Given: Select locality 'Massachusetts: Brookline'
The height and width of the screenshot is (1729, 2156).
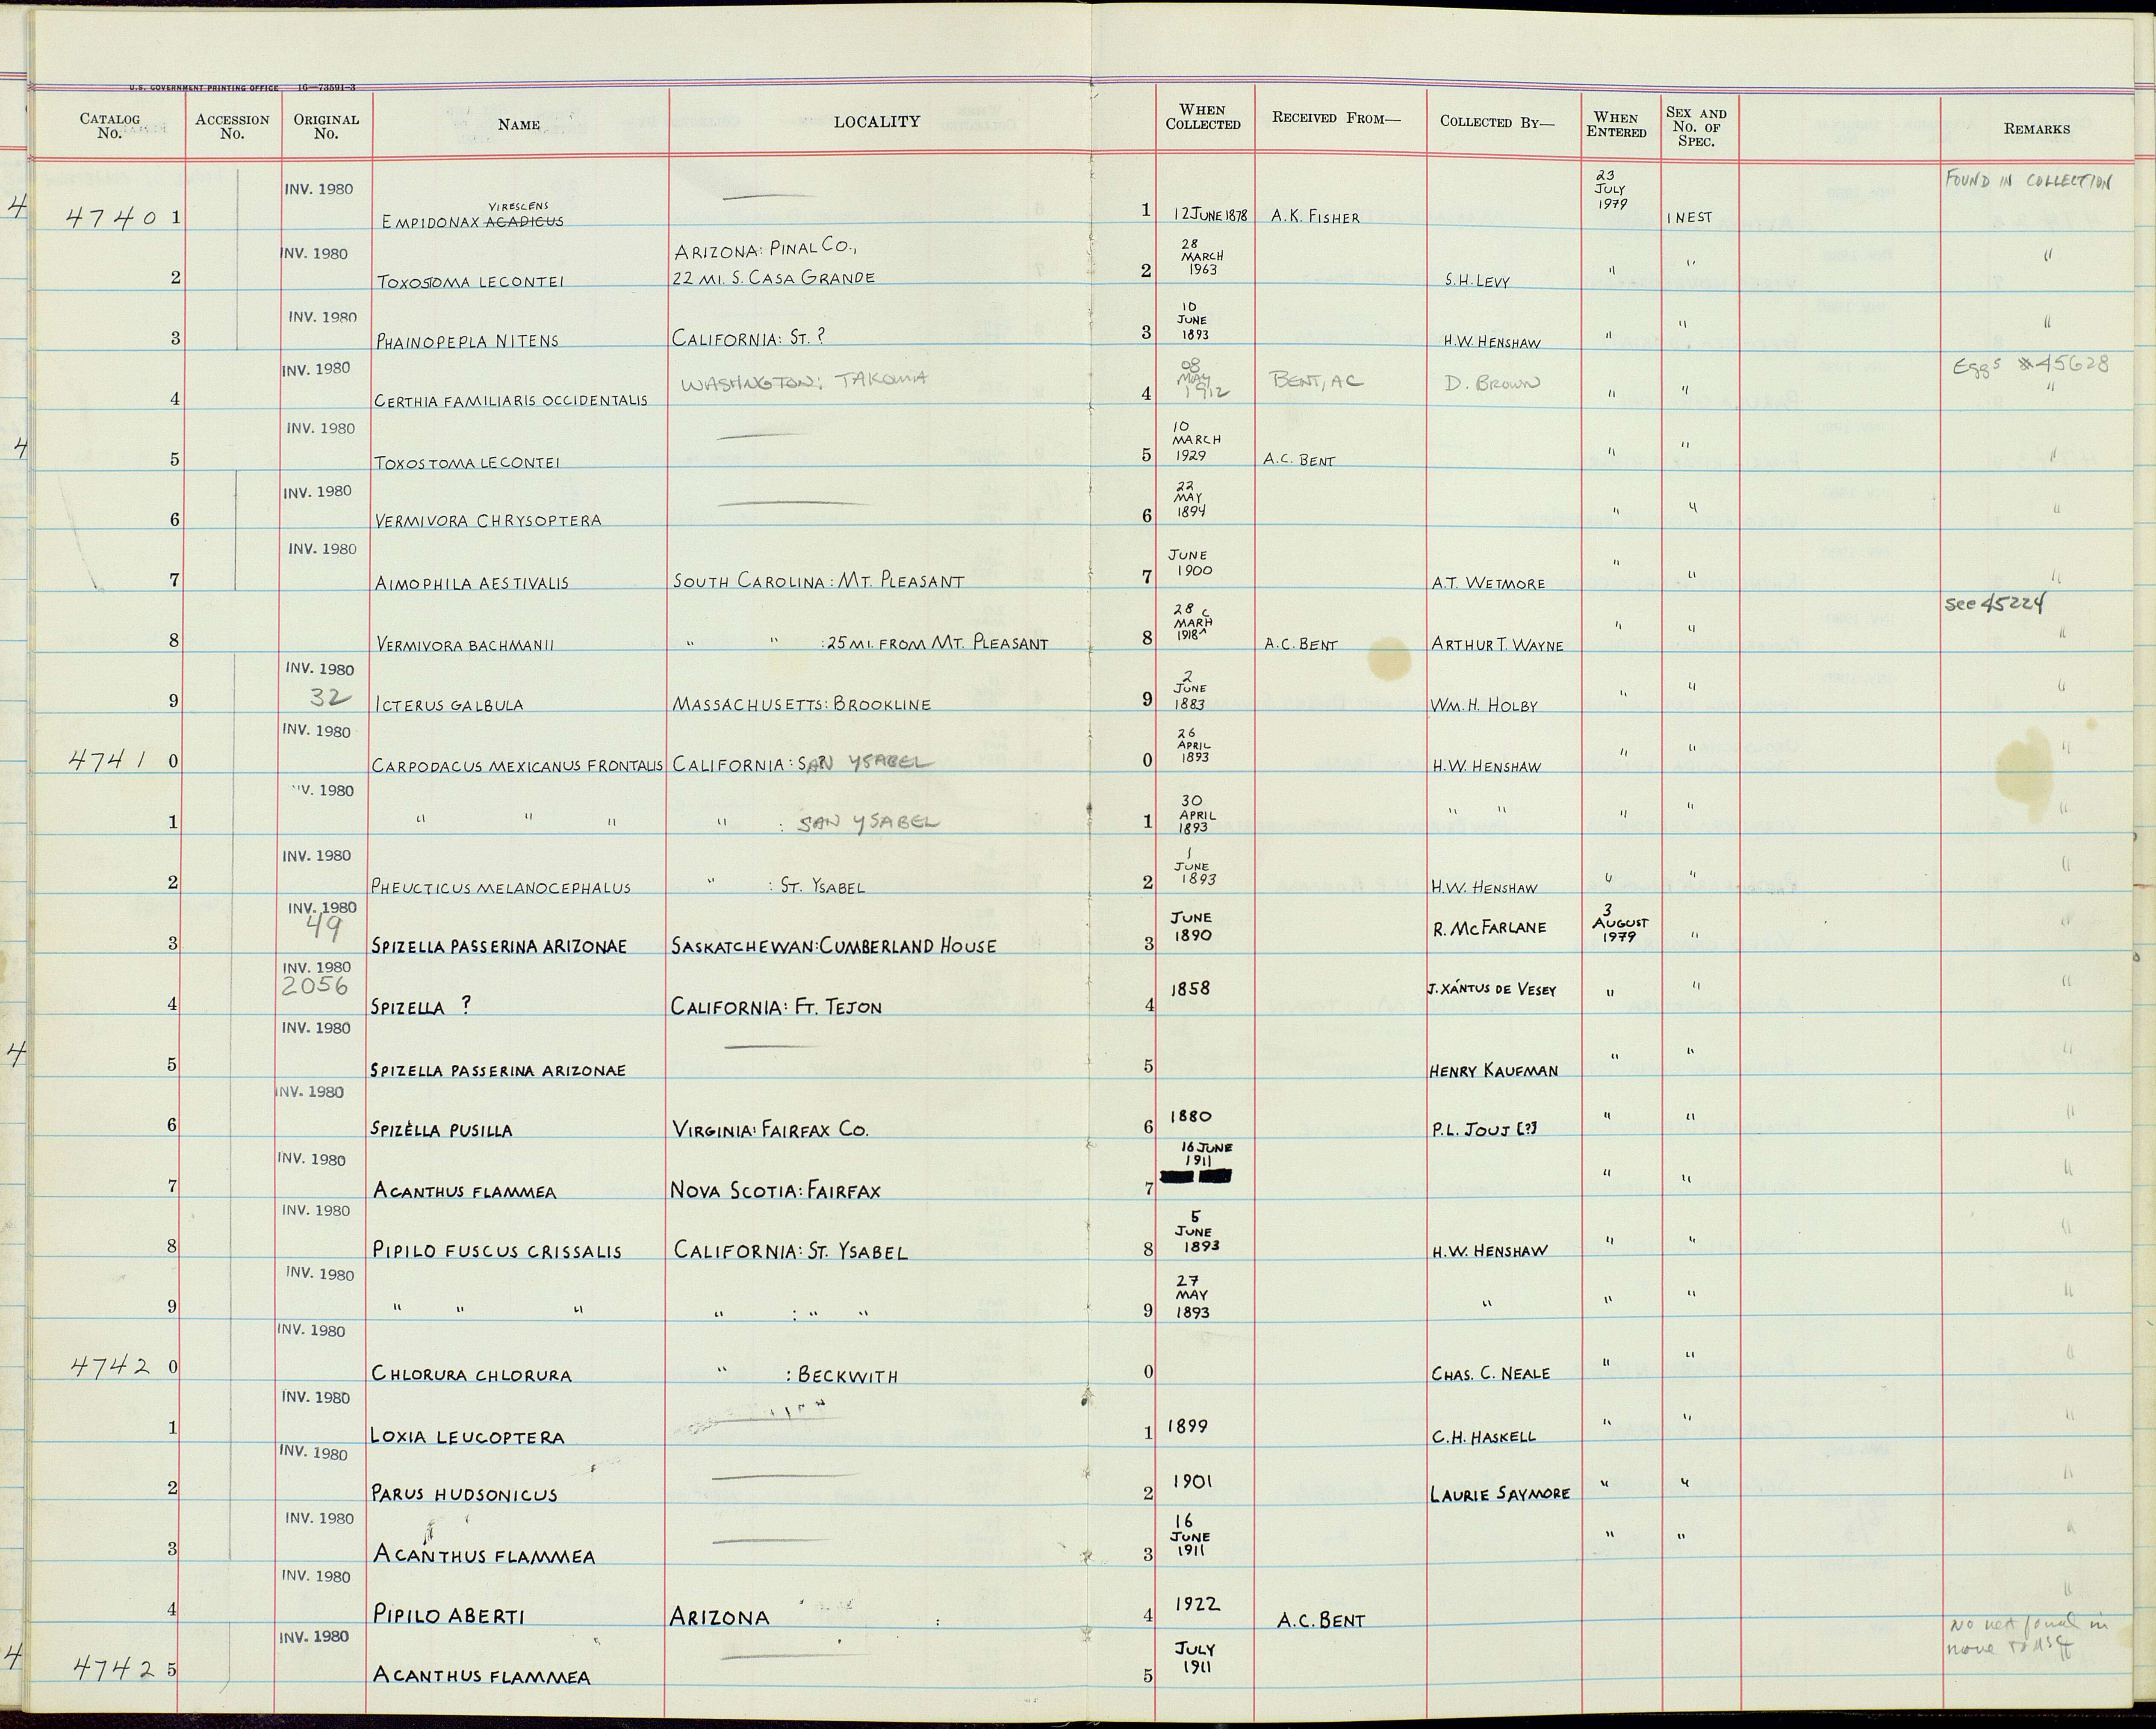Looking at the screenshot, I should 802,703.
